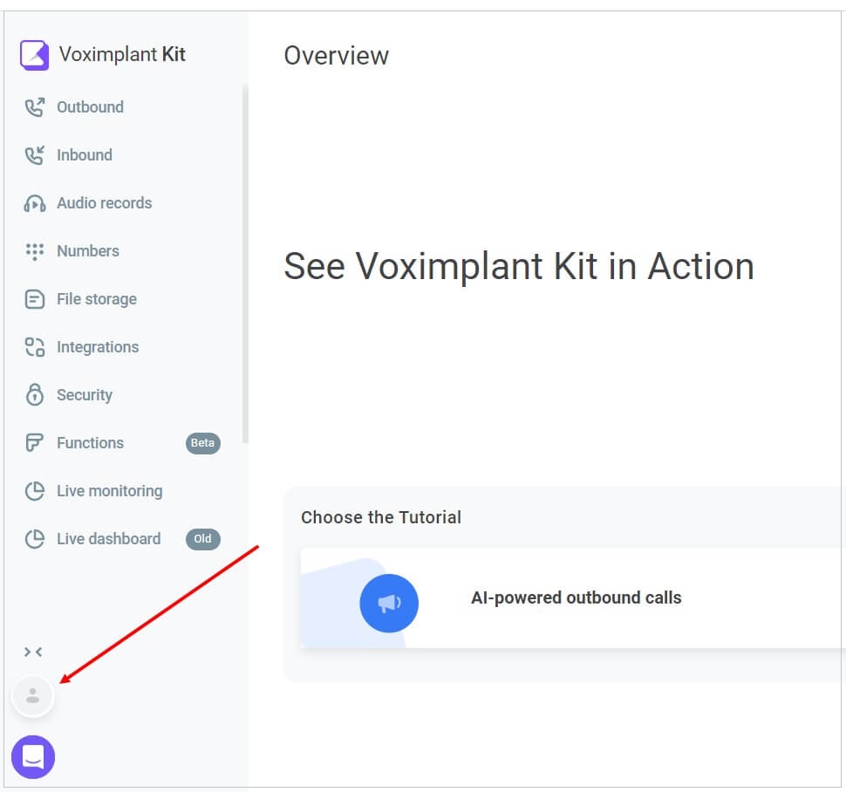Click the Live dashboard chart icon
This screenshot has width=846, height=792.
tap(35, 539)
